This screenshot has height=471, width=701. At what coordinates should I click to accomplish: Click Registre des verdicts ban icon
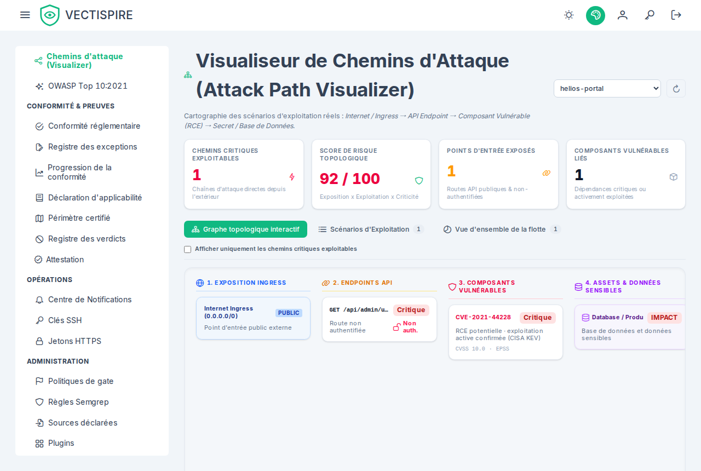coord(39,239)
